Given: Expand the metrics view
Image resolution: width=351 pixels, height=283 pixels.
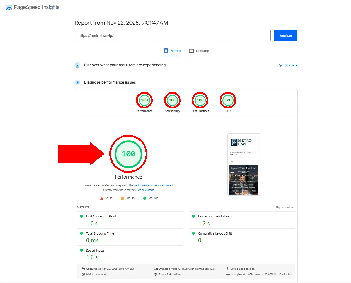Looking at the screenshot, I should [x=285, y=208].
